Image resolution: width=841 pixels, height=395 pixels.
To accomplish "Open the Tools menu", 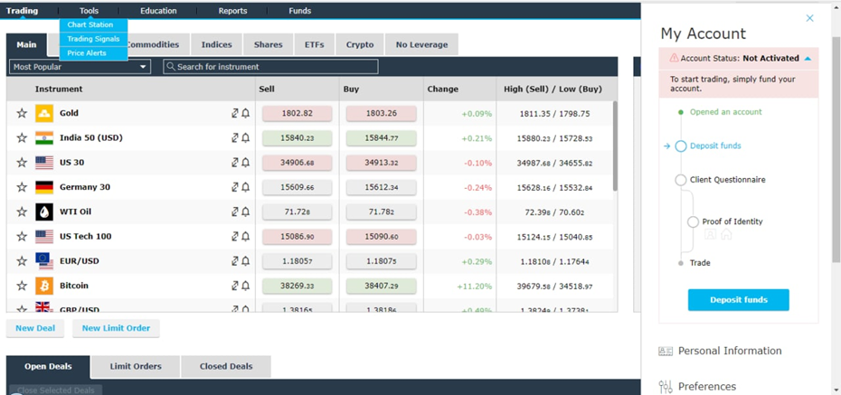I will tap(89, 11).
